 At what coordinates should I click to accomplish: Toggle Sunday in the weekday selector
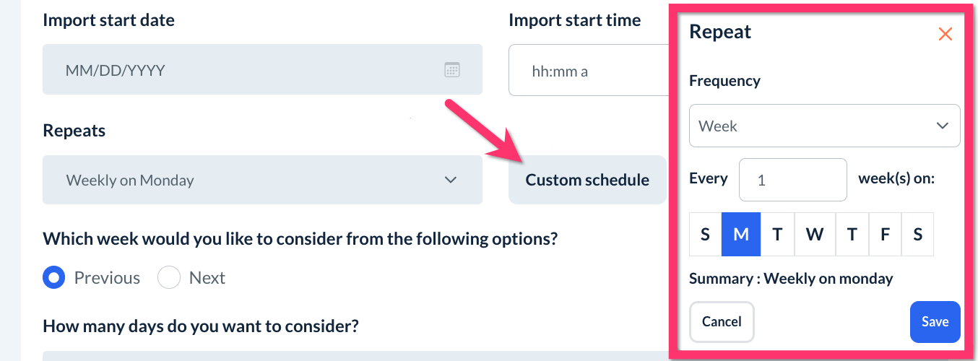(705, 234)
